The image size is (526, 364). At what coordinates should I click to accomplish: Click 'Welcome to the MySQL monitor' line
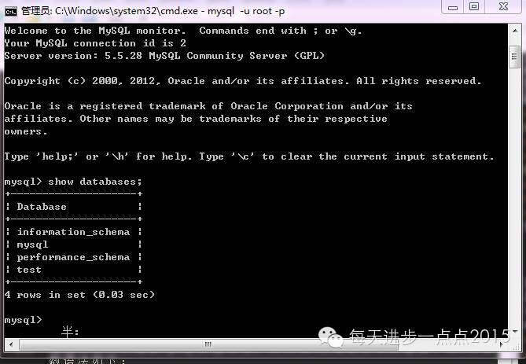pos(183,31)
